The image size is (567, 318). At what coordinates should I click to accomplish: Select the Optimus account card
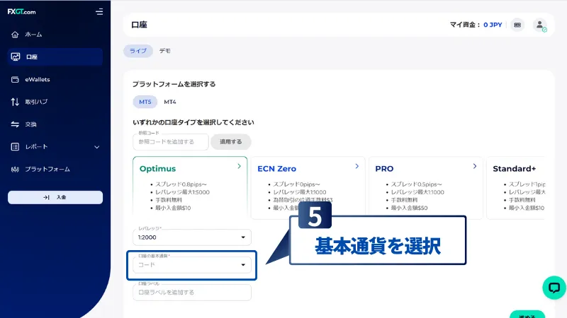[190, 186]
